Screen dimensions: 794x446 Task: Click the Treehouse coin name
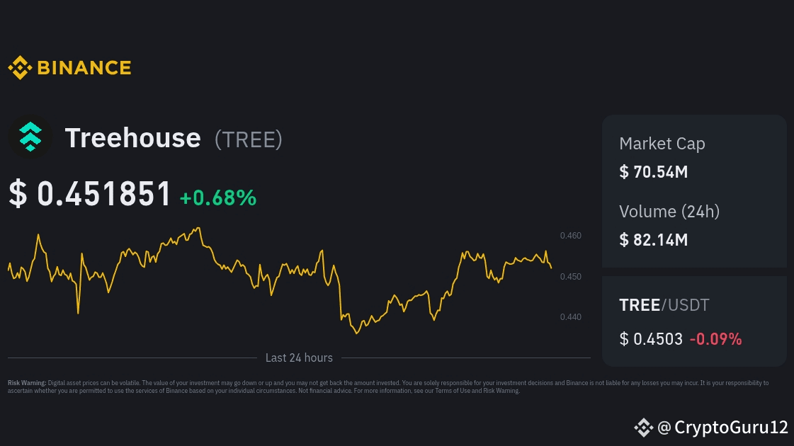pos(132,138)
